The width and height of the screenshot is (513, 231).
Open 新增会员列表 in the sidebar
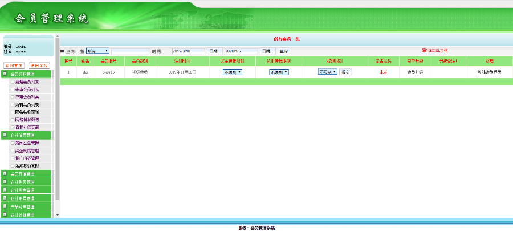pos(27,82)
